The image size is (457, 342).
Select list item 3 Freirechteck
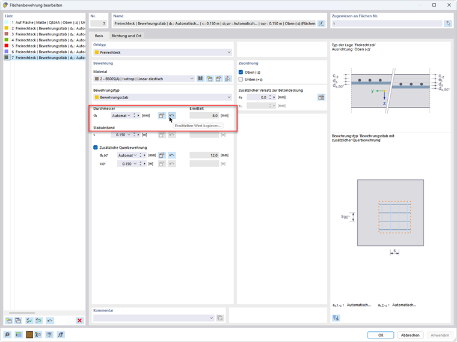tap(44, 34)
